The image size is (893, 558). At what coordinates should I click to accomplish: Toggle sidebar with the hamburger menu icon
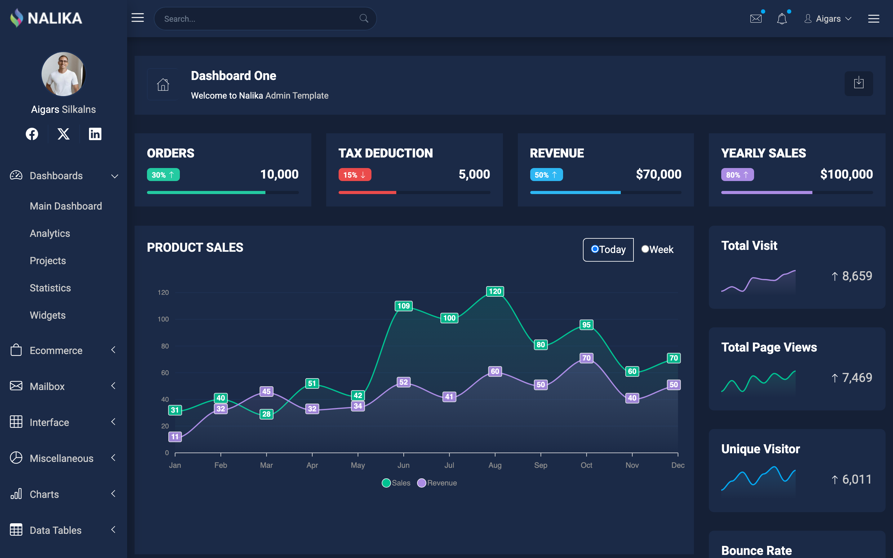(138, 18)
